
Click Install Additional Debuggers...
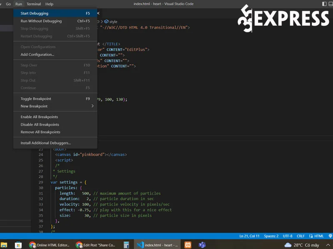point(55,143)
